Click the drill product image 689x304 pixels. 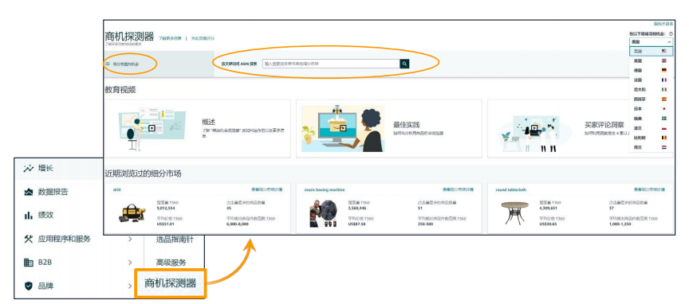pos(132,212)
